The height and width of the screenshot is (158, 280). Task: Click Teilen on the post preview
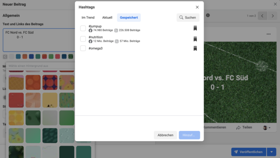(x=244, y=128)
